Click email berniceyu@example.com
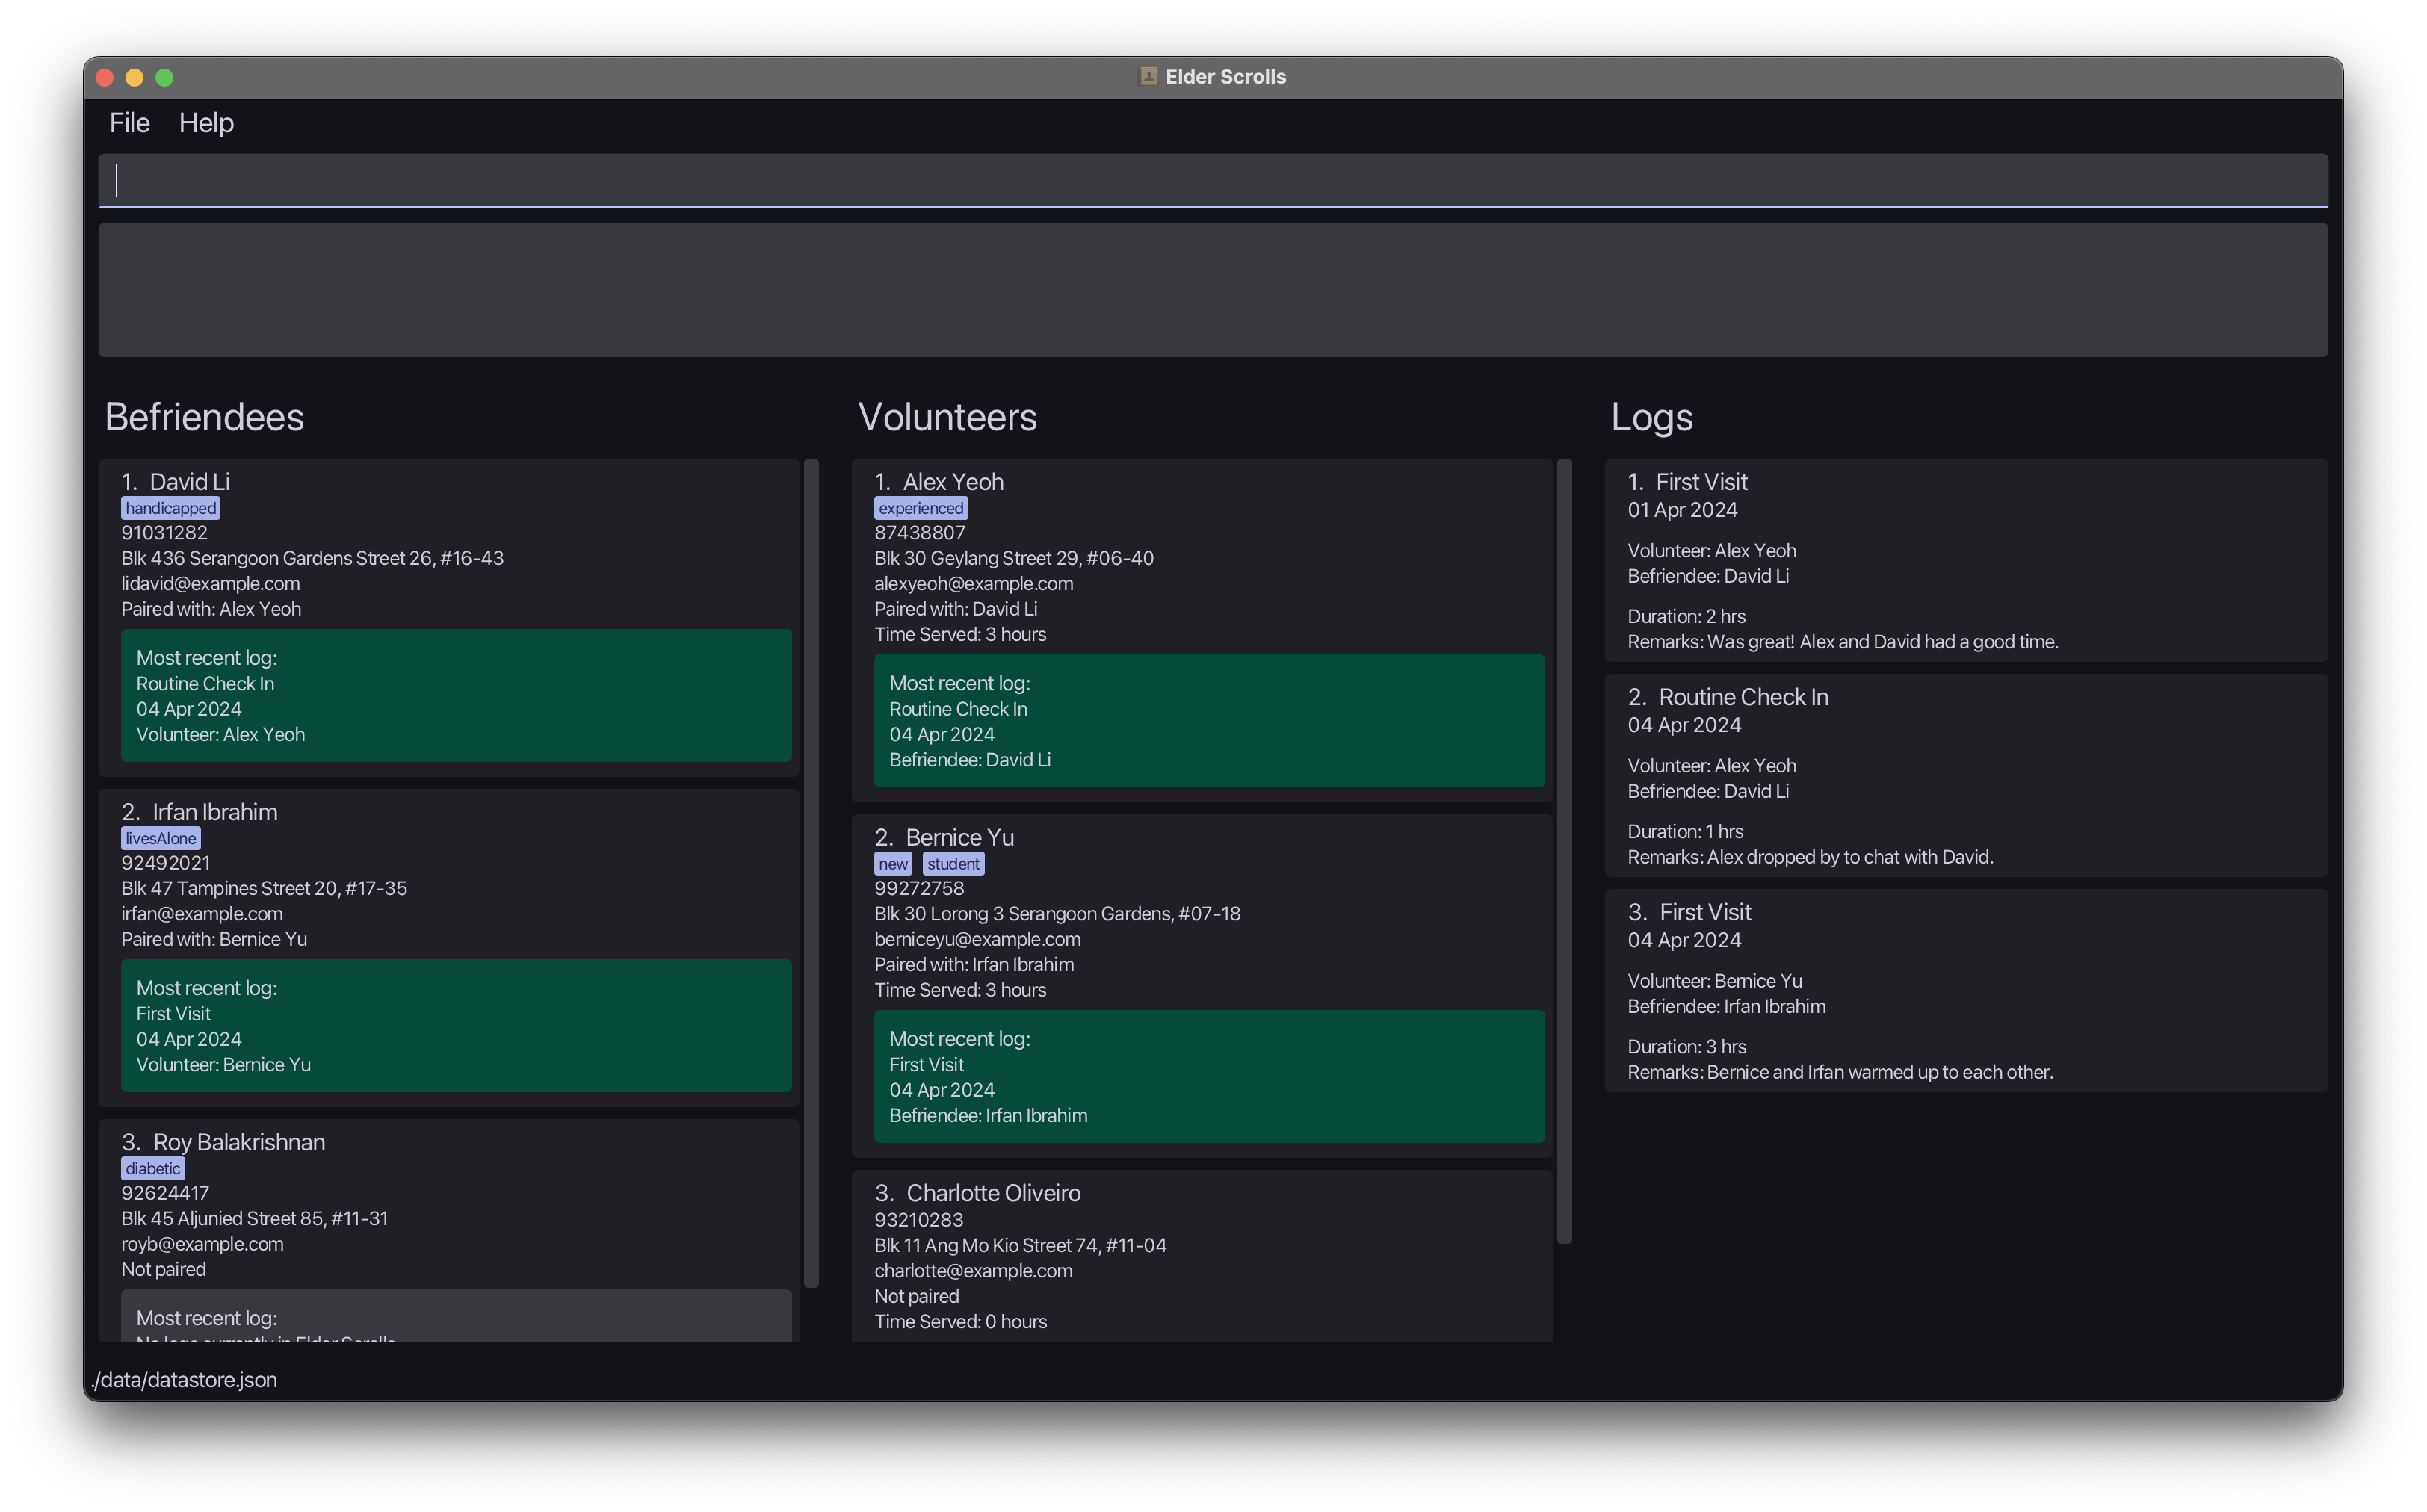The image size is (2427, 1512). click(x=977, y=939)
